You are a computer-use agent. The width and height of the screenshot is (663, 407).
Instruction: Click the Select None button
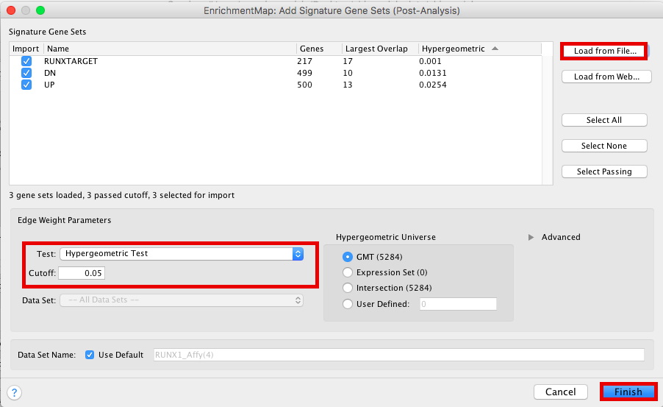click(604, 146)
